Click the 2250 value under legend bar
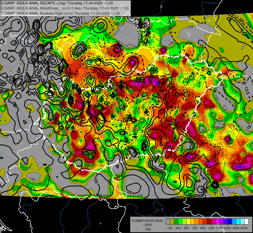Image resolution: width=253 pixels, height=233 pixels. (228, 228)
